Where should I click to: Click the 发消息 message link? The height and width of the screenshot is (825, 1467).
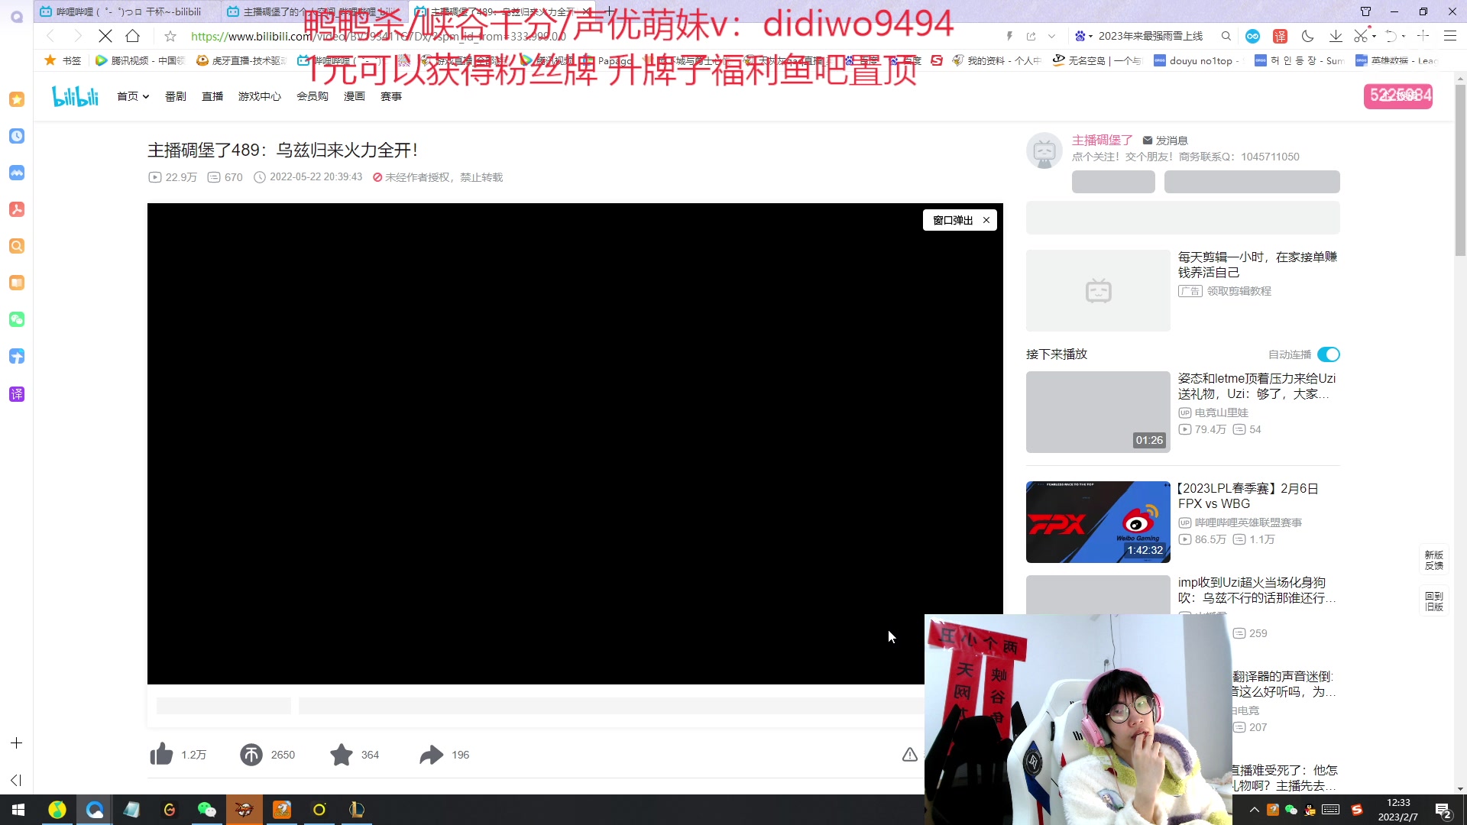(x=1171, y=141)
